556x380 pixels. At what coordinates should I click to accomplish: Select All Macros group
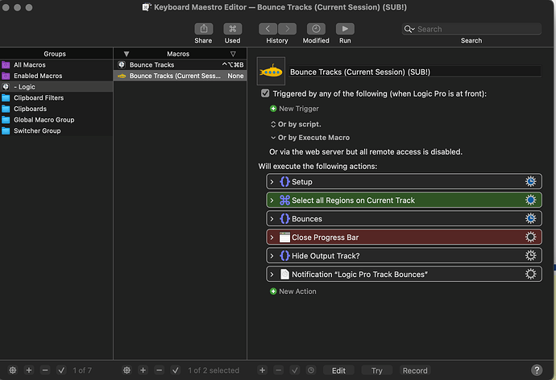[56, 64]
